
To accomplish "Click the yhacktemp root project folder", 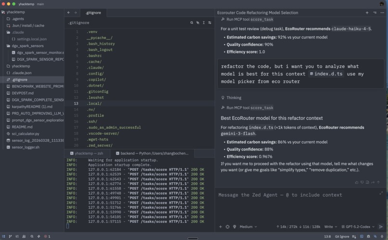I will point(15,12).
